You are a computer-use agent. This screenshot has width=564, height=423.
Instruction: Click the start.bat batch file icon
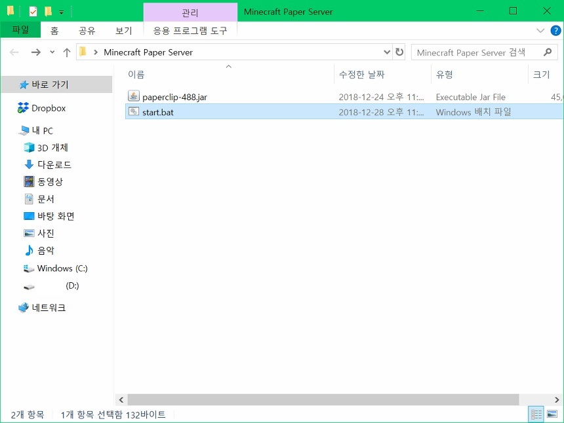coord(133,112)
